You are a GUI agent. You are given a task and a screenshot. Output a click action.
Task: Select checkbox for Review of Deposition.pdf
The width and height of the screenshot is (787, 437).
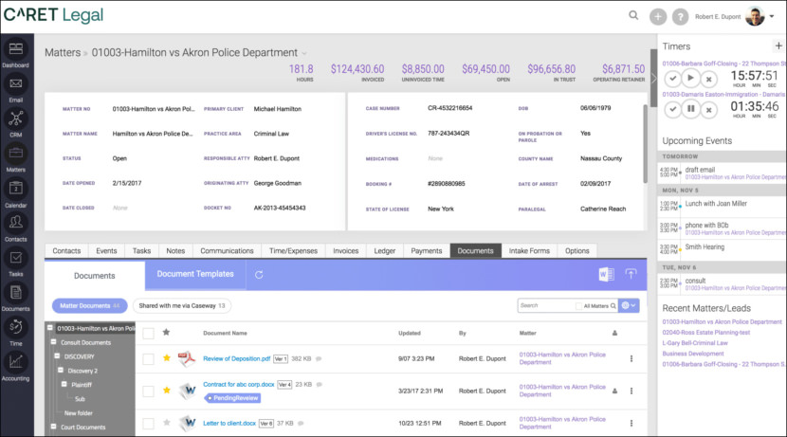(148, 358)
